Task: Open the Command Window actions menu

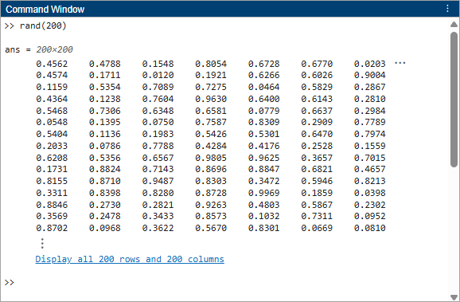Action: 447,9
